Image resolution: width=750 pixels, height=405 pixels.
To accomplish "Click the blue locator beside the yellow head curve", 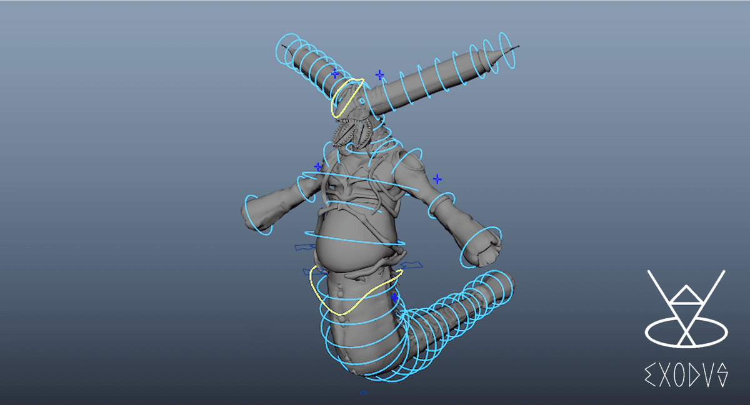I will pyautogui.click(x=335, y=73).
